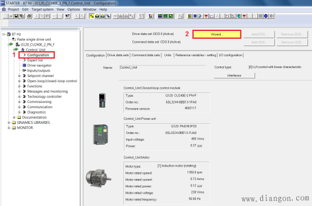Collapse the 87 Hz project root node
The width and height of the screenshot is (312, 206).
[x=3, y=34]
